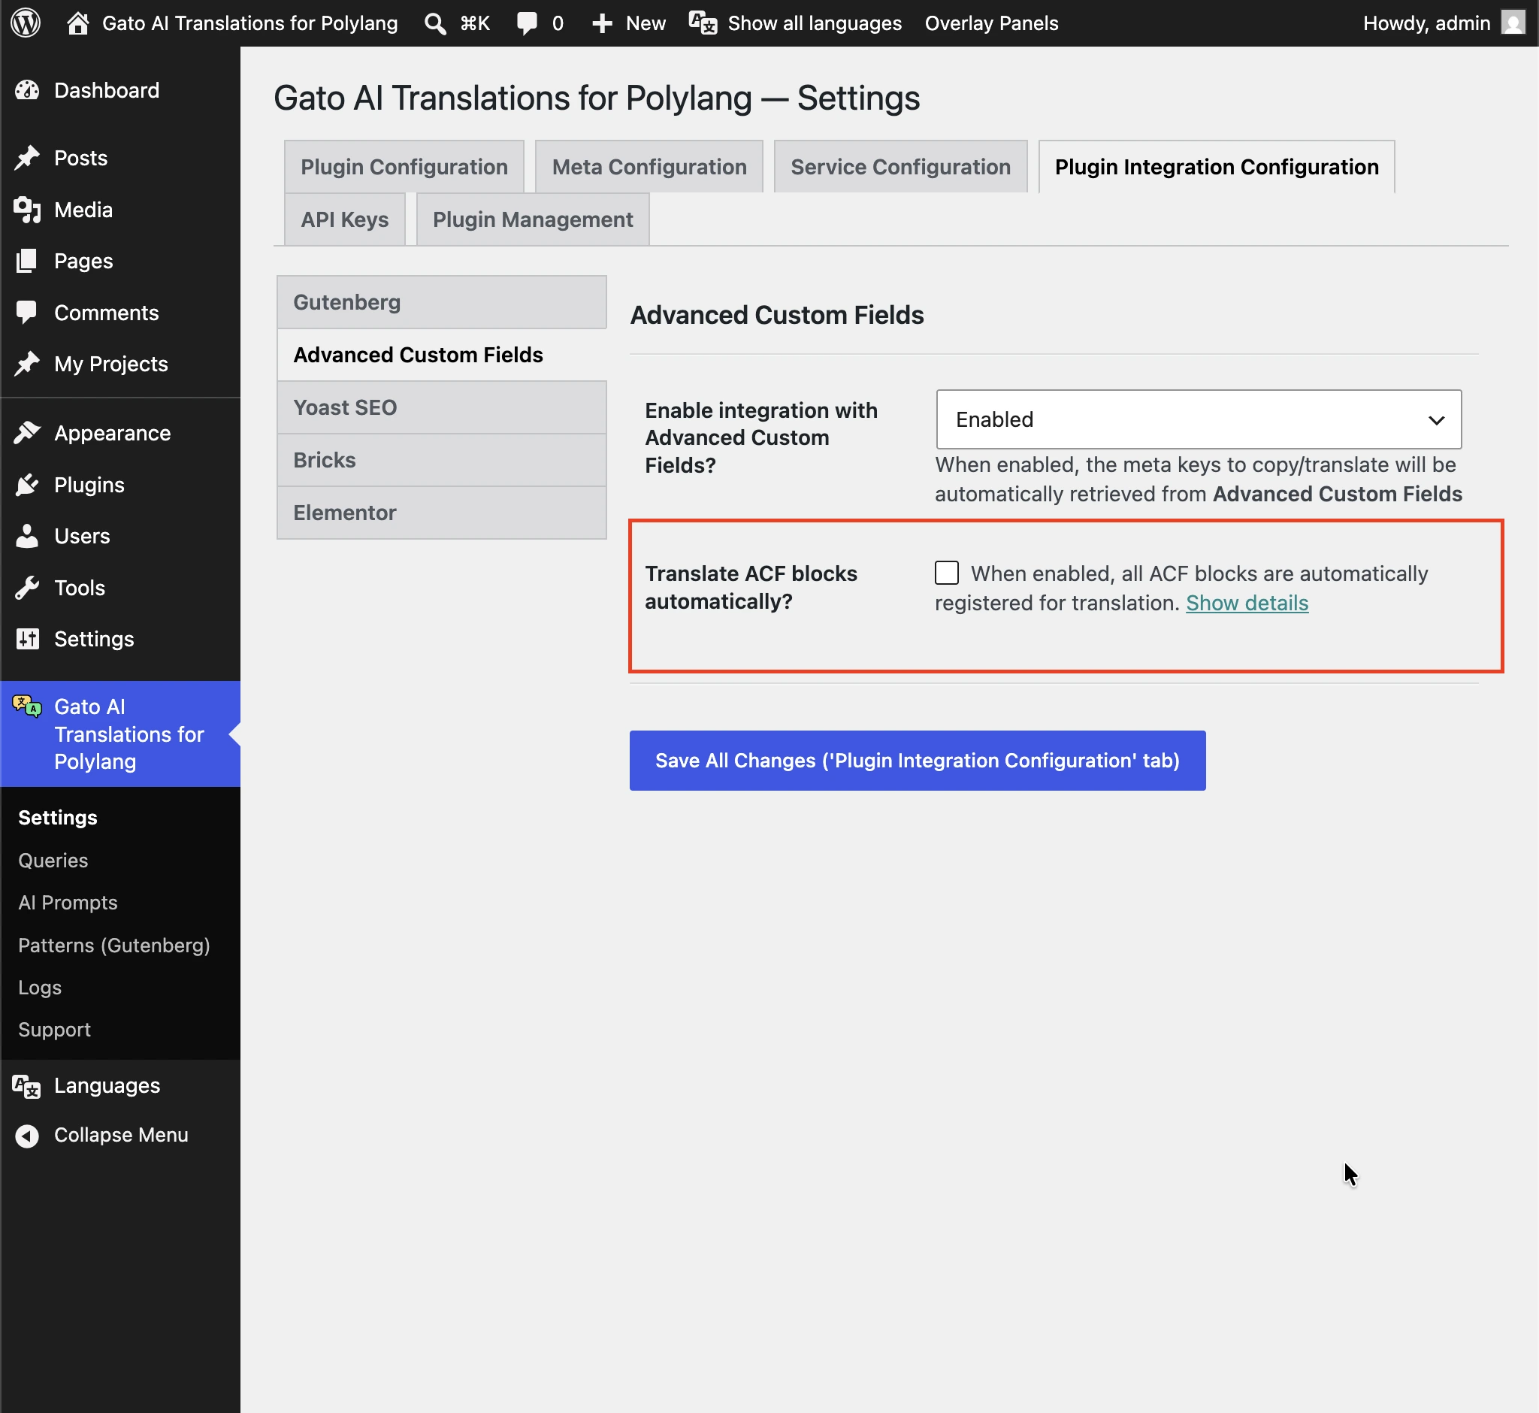Open the Enabled integration dropdown
This screenshot has height=1413, width=1539.
(x=1199, y=419)
